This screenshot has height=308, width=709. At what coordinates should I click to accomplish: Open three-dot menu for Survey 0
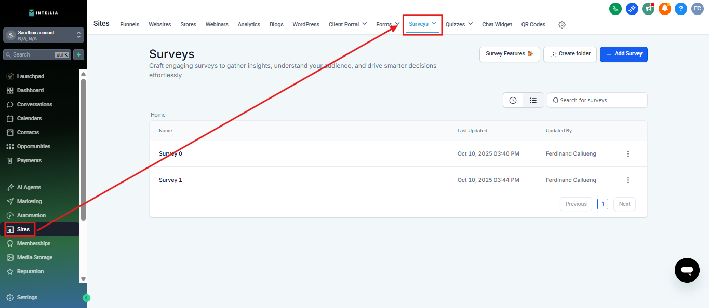628,154
